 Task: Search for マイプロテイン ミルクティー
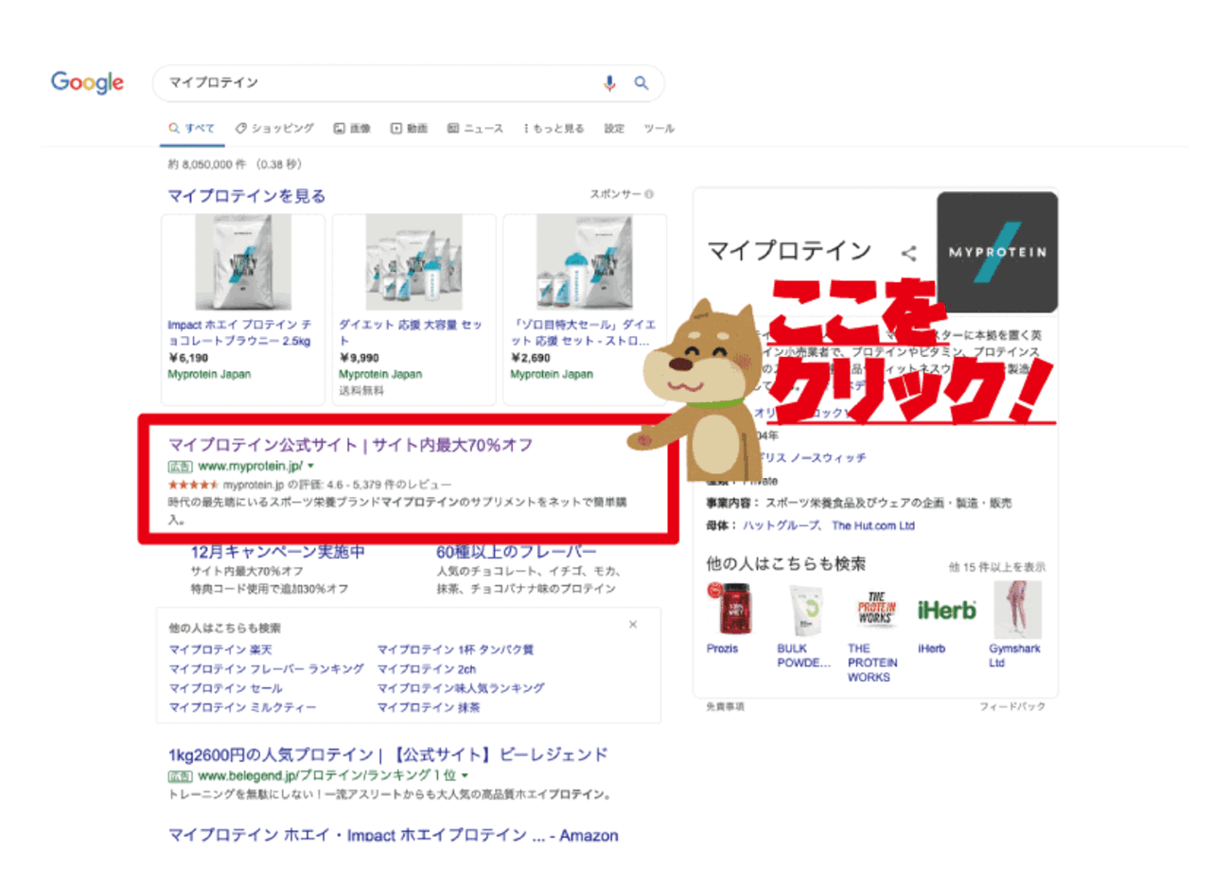point(242,707)
